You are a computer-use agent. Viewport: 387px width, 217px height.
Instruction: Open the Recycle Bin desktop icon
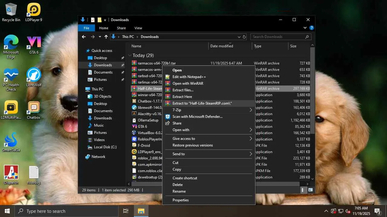(x=11, y=12)
